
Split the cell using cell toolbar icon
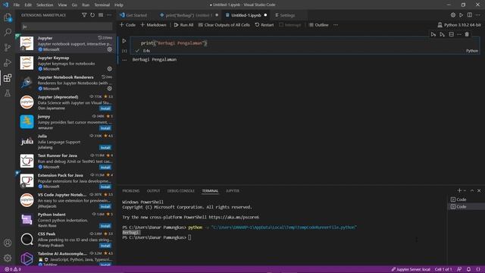pos(452,34)
